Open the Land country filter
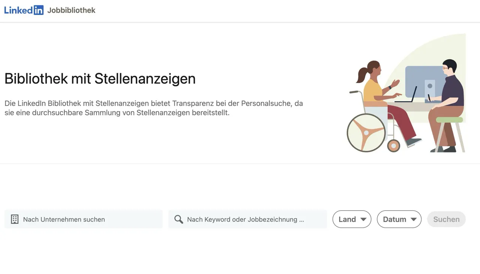Viewport: 480px width, 274px height. (x=352, y=219)
